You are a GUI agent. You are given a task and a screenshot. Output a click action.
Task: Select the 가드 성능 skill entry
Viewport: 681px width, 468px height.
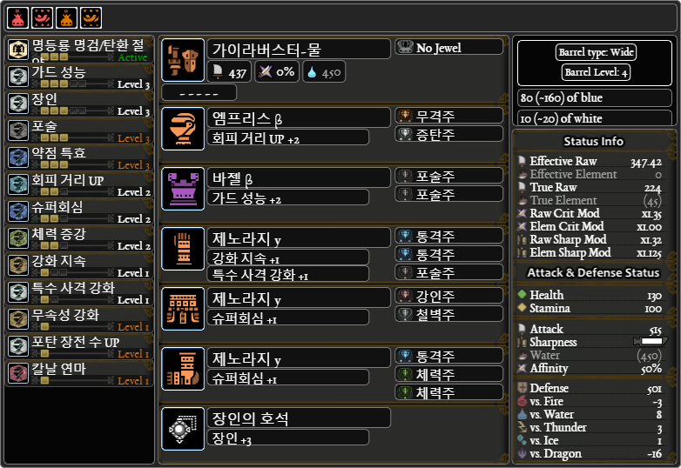[79, 77]
